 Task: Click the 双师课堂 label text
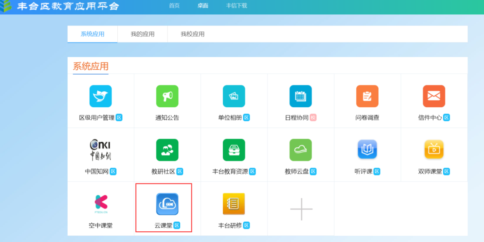pos(430,172)
